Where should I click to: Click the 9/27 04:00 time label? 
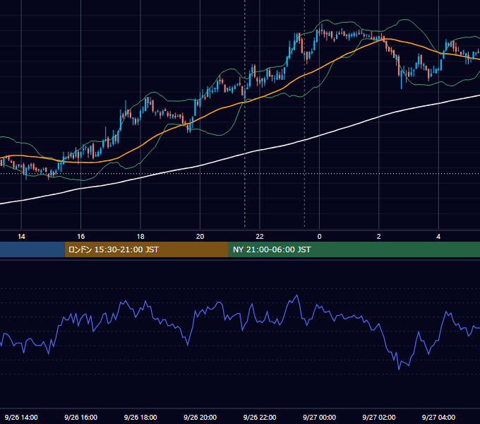point(438,417)
